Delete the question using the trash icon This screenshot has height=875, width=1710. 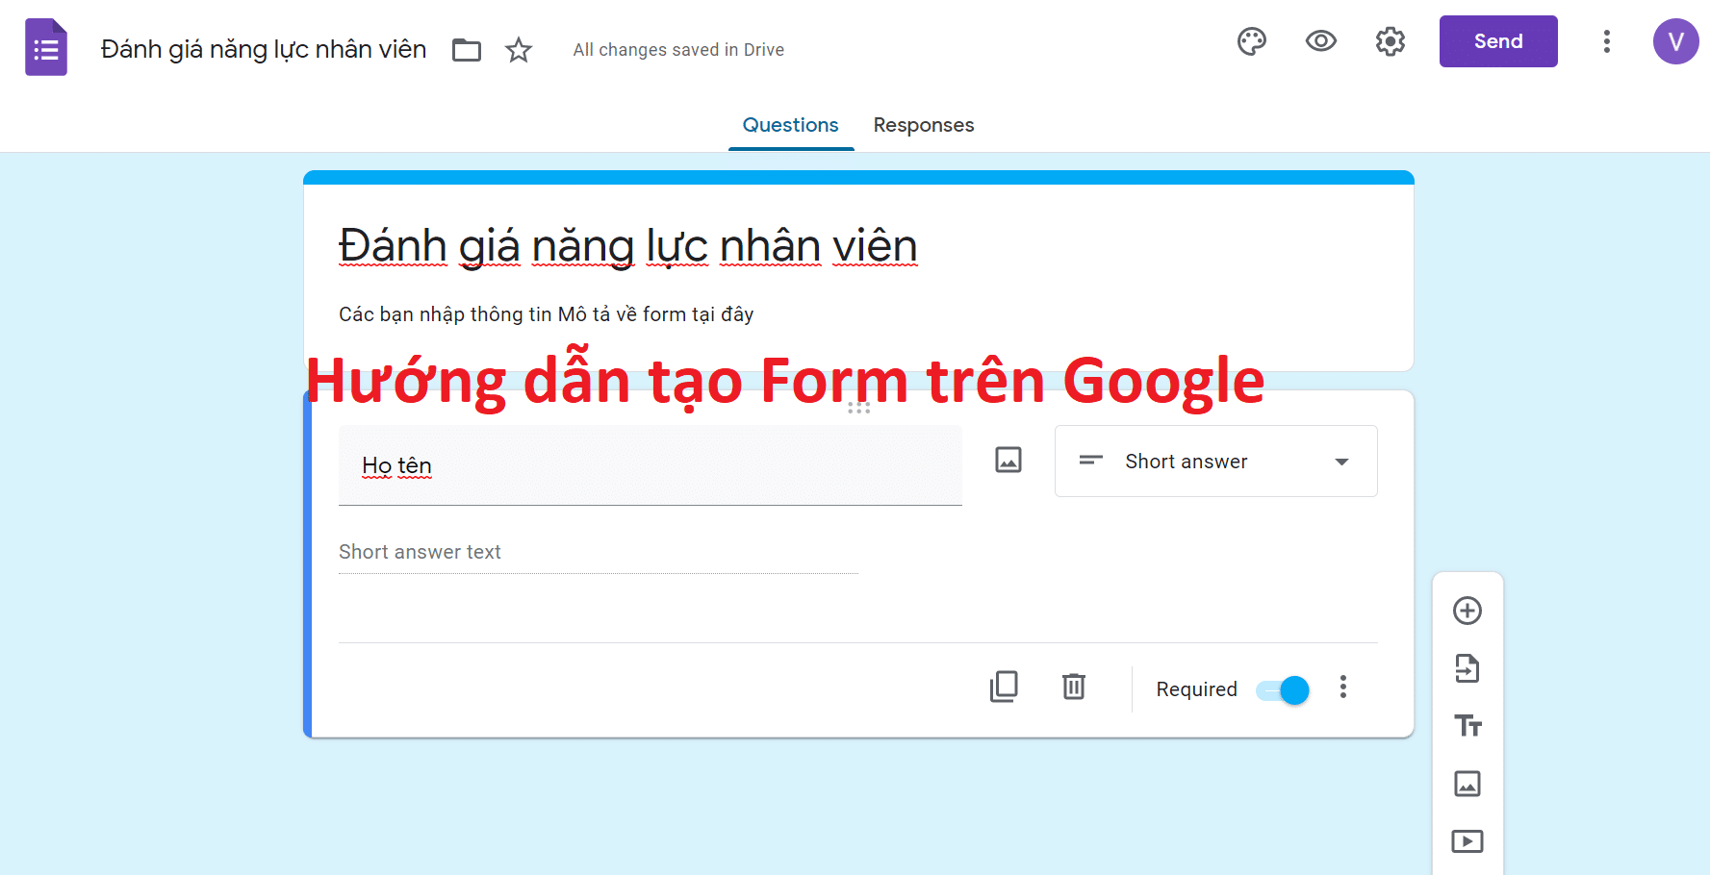1074,687
